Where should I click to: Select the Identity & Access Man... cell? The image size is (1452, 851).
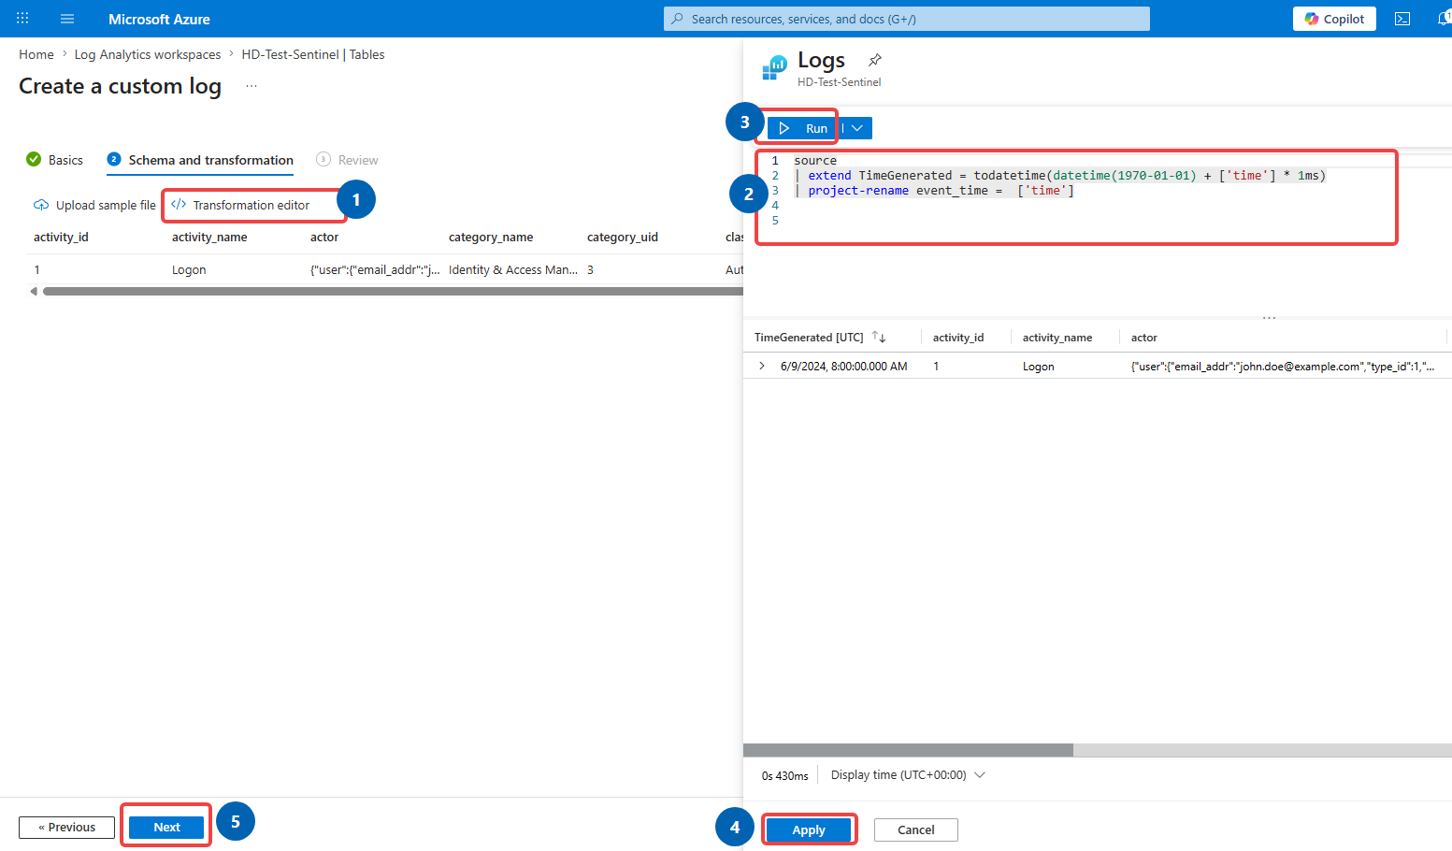513,269
